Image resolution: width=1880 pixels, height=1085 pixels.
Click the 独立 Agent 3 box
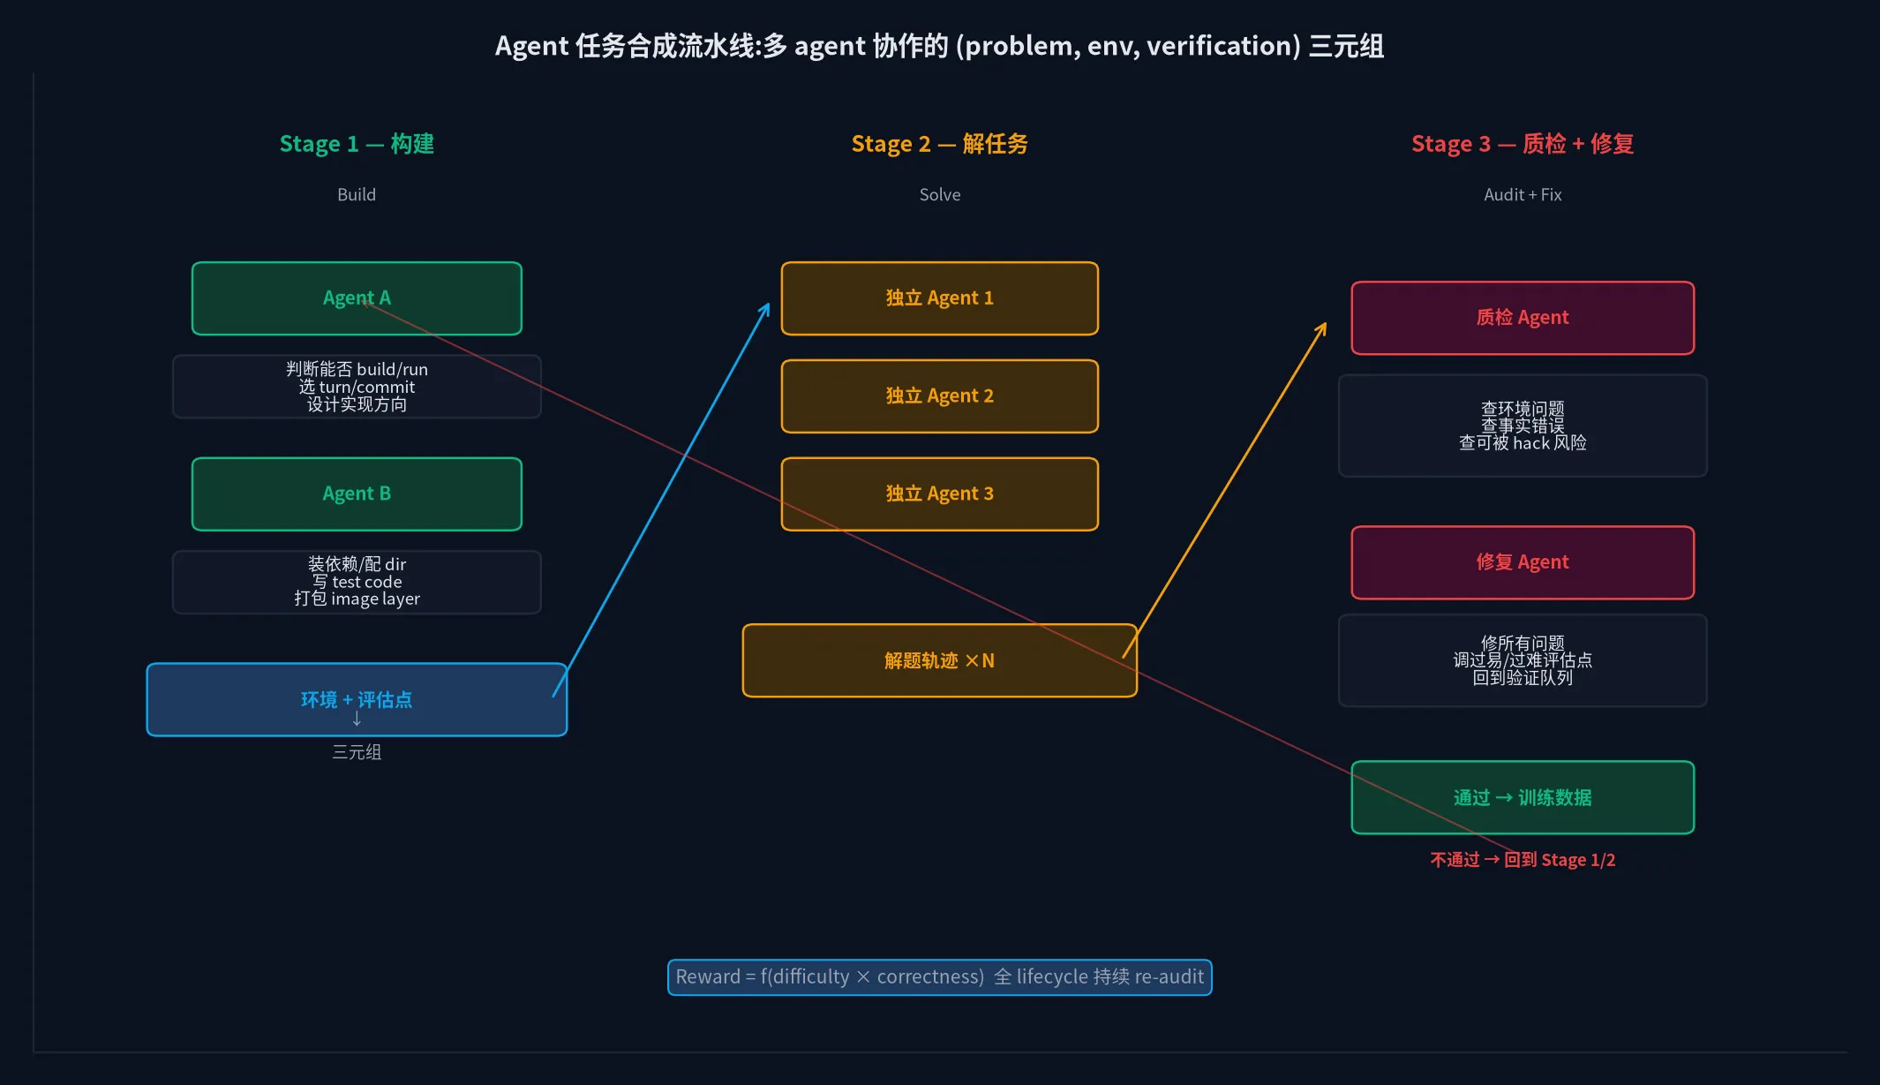pyautogui.click(x=940, y=494)
